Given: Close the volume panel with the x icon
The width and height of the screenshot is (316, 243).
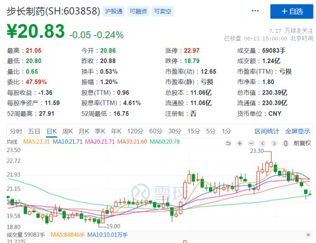Looking at the screenshot, I should 308,235.
